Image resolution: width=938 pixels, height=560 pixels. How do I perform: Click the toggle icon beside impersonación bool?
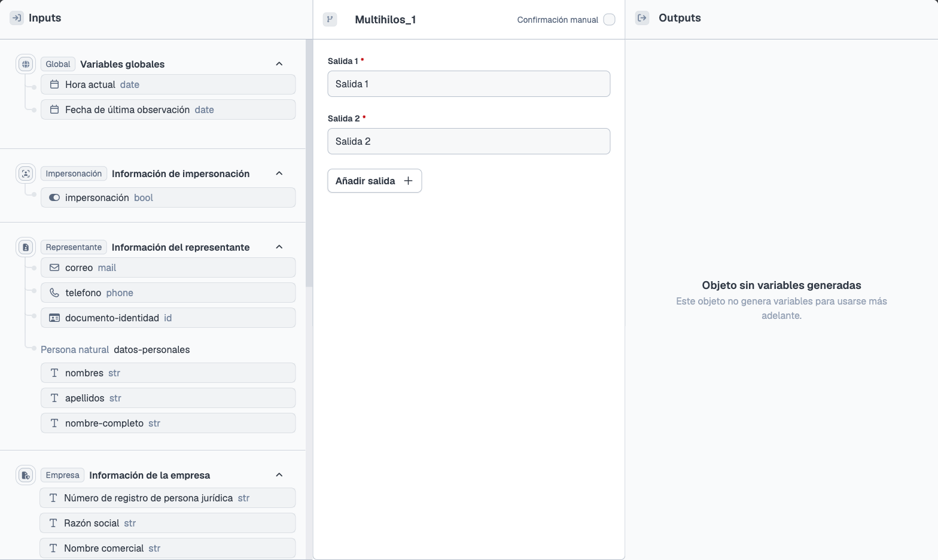(54, 197)
